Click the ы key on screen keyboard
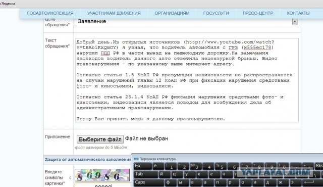Image resolution: width=323 pixels, height=187 pixels. point(183,182)
